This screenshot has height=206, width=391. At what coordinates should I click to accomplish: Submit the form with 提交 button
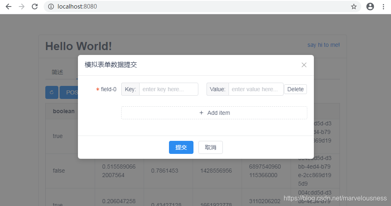point(181,147)
